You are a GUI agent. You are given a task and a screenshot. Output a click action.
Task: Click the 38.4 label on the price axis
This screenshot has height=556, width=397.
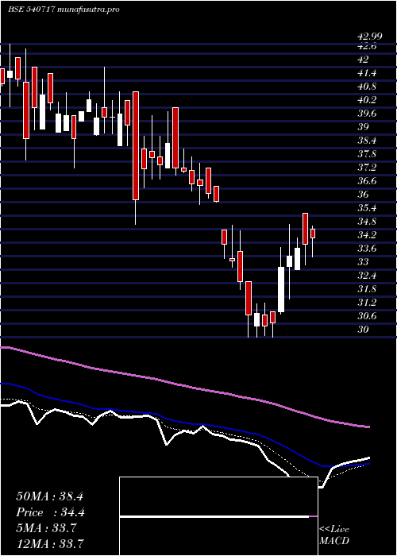pyautogui.click(x=367, y=141)
